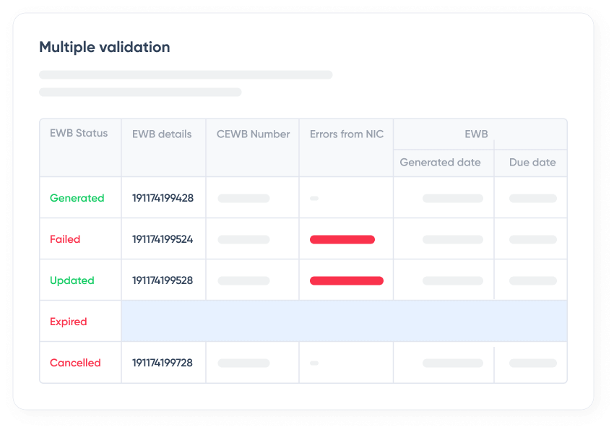Click the red error bar in the Updated row
This screenshot has width=614, height=430.
coord(347,280)
